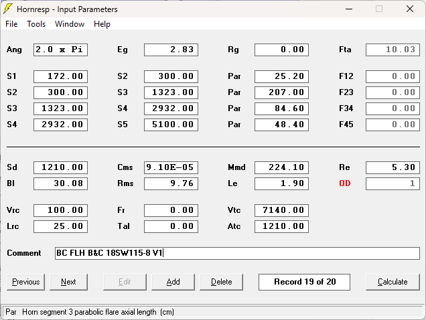
Task: Select the Ang field showing 2.0 x Pi
Action: (60, 50)
